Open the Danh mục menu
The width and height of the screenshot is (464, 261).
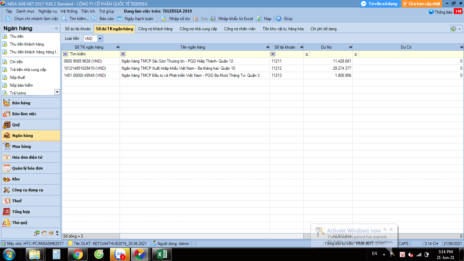click(25, 11)
